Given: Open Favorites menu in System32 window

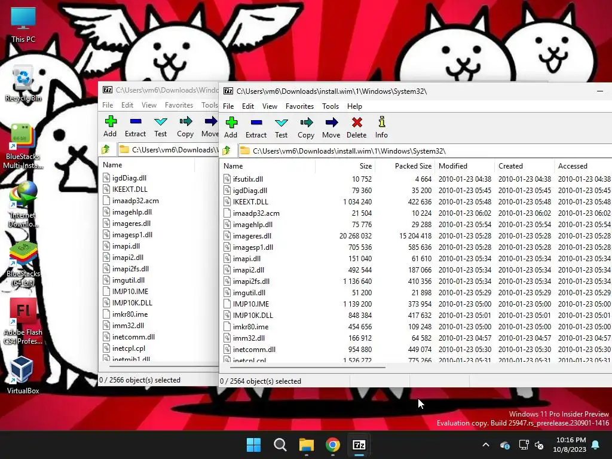Looking at the screenshot, I should (x=300, y=106).
